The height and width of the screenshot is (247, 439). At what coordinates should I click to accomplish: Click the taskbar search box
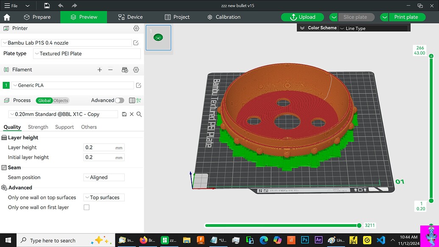pyautogui.click(x=66, y=240)
